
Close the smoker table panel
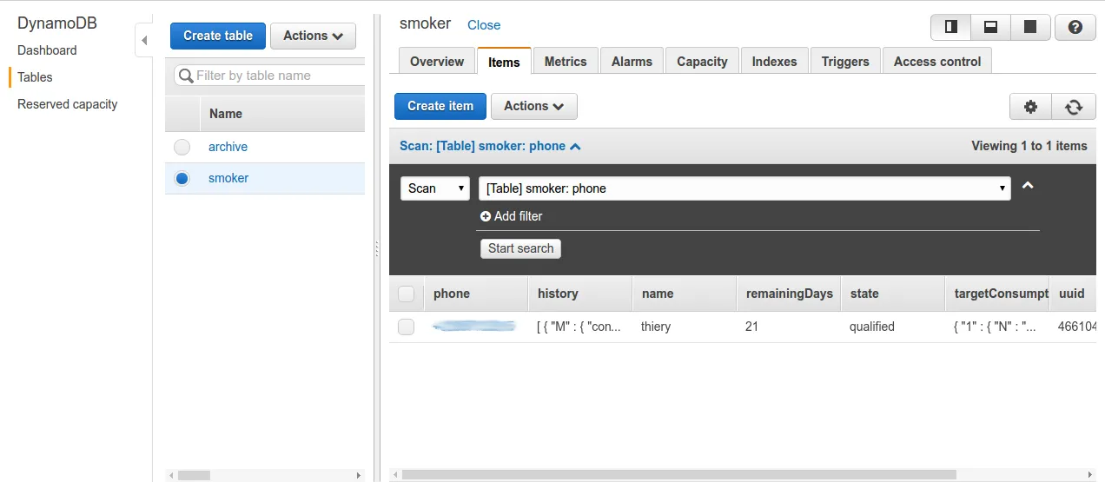[x=484, y=25]
